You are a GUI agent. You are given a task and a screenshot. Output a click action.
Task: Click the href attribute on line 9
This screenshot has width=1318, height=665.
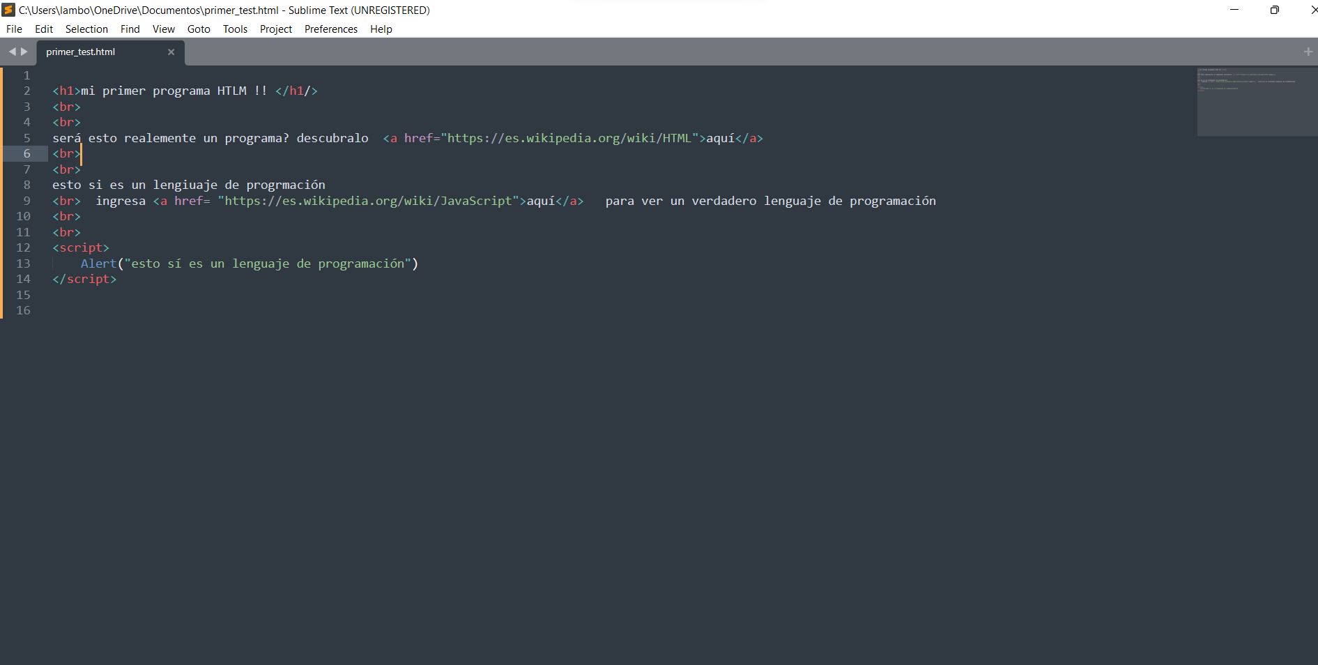188,201
